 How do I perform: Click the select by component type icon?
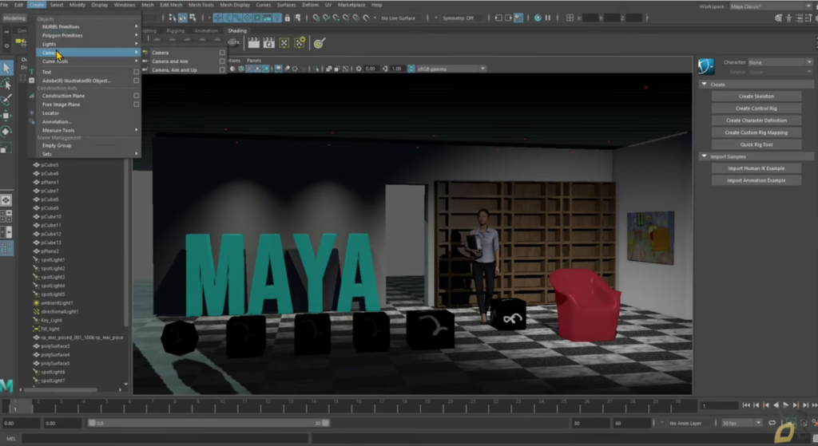(x=193, y=18)
